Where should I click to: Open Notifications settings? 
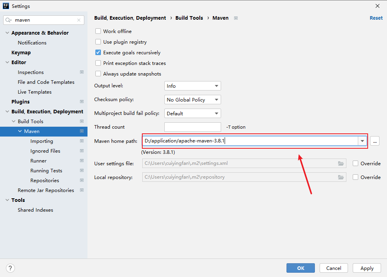click(x=32, y=42)
